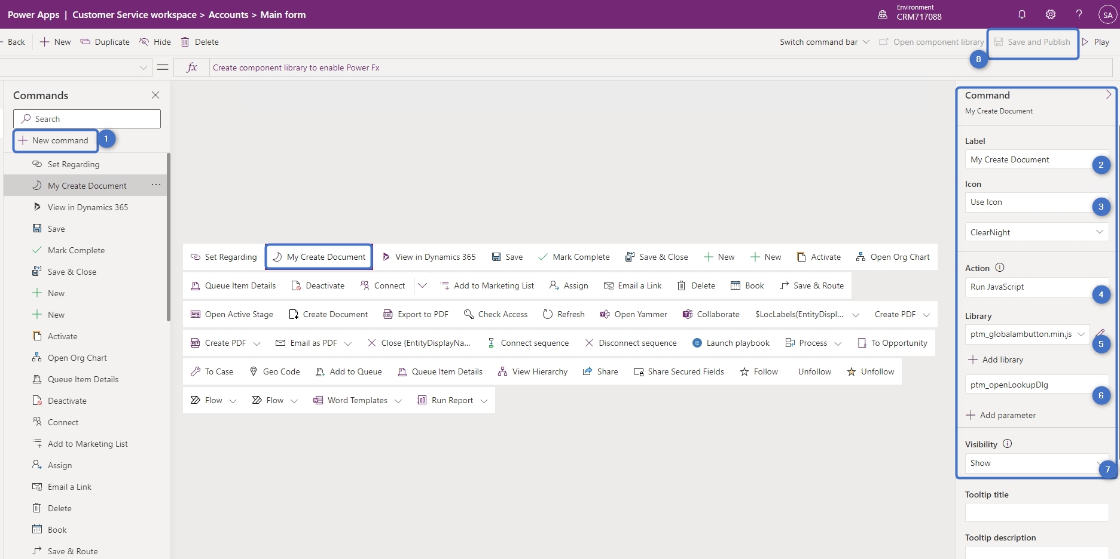Click the help question mark icon
The image size is (1120, 559).
pos(1079,14)
